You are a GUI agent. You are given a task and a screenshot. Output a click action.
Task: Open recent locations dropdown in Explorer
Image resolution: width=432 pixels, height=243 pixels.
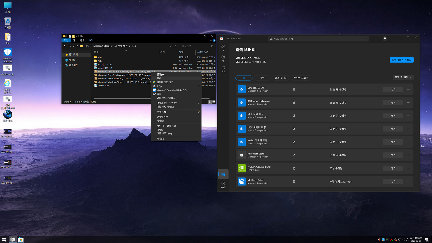(x=73, y=46)
